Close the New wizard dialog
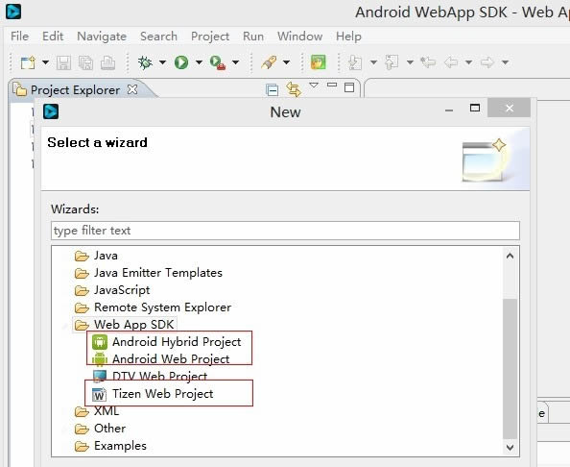Screen dimensions: 570x467 click(x=509, y=109)
